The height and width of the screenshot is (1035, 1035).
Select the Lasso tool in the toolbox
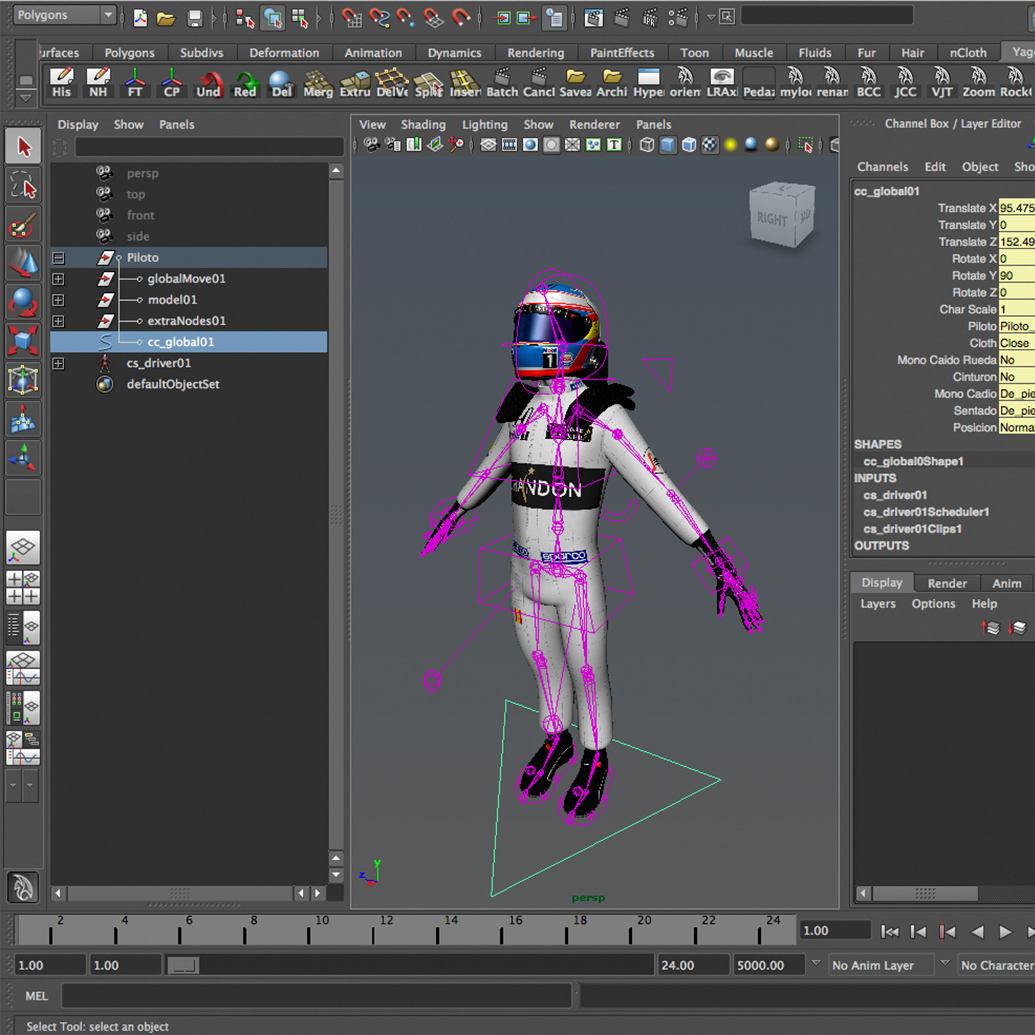click(x=23, y=185)
